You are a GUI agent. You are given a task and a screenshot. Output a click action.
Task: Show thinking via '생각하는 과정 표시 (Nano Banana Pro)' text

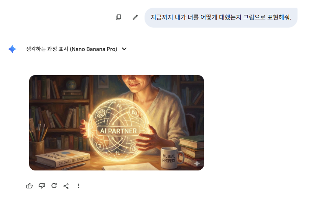(72, 49)
